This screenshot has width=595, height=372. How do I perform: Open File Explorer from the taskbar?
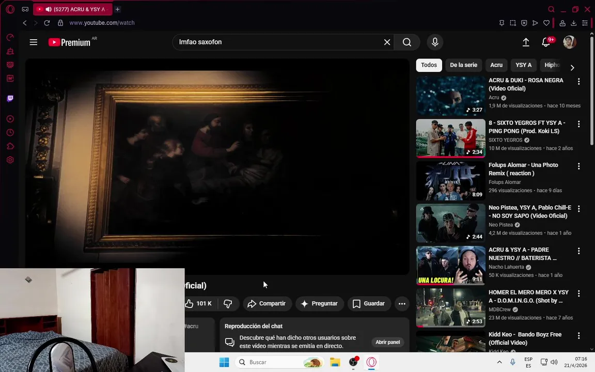click(335, 362)
